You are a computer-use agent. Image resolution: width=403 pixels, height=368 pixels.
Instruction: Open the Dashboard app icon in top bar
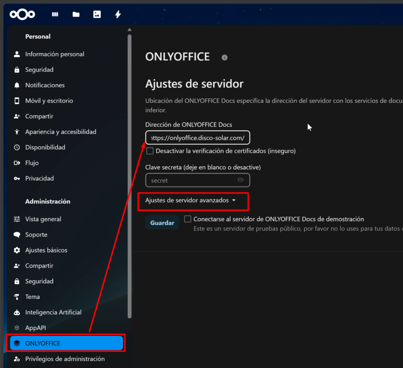[55, 15]
